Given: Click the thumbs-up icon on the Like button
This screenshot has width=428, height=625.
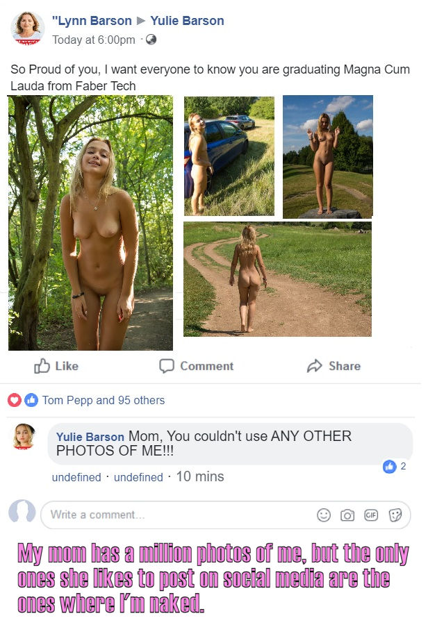Looking at the screenshot, I should pos(42,366).
